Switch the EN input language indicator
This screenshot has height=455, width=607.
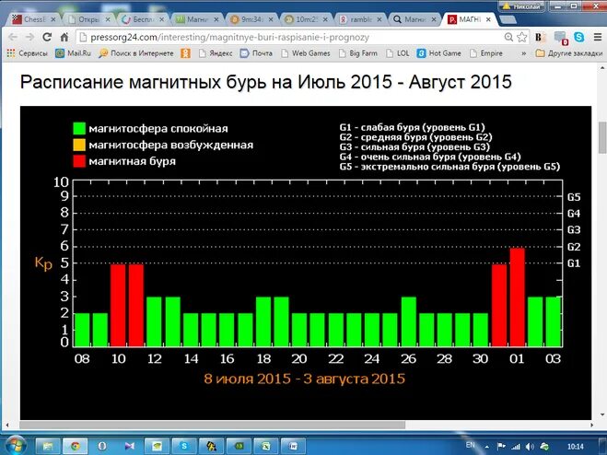click(471, 445)
